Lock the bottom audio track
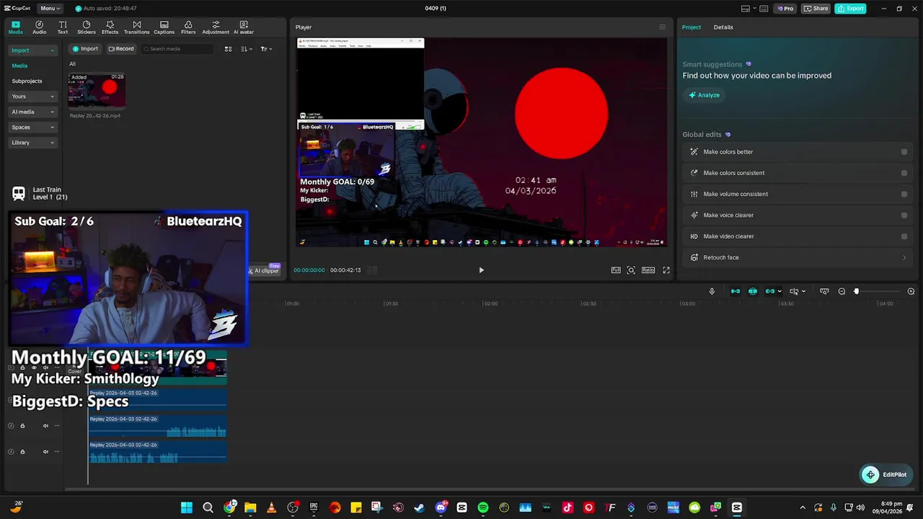 click(22, 452)
